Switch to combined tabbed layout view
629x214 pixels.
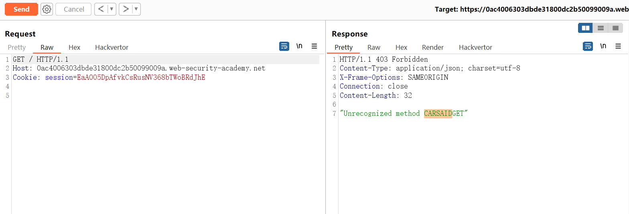coord(615,28)
